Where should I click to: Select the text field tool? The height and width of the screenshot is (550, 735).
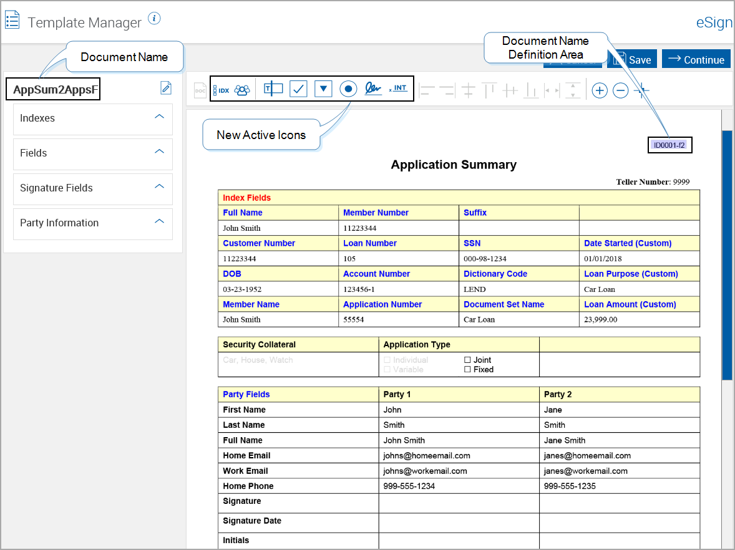(x=273, y=89)
